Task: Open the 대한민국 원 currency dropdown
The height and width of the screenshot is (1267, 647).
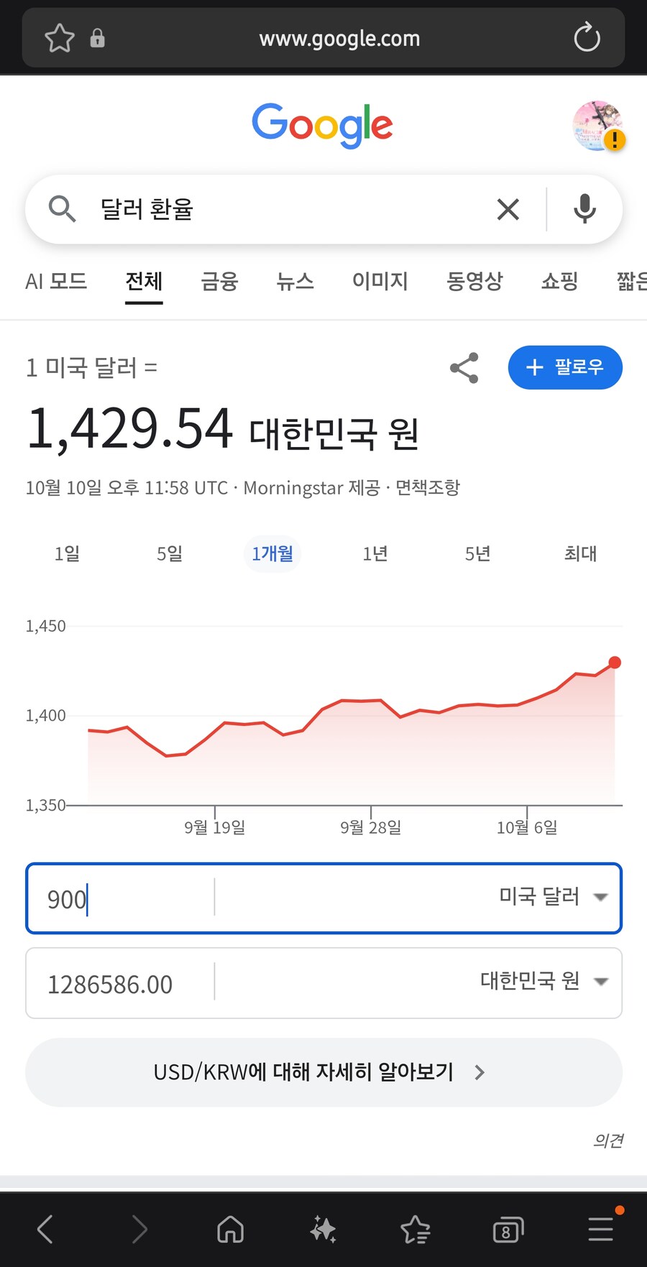Action: coord(544,981)
